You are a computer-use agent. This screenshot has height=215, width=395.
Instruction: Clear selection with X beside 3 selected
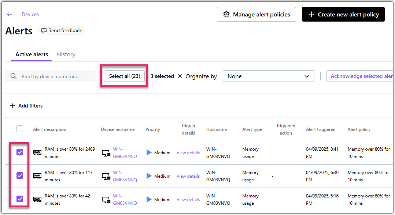180,76
